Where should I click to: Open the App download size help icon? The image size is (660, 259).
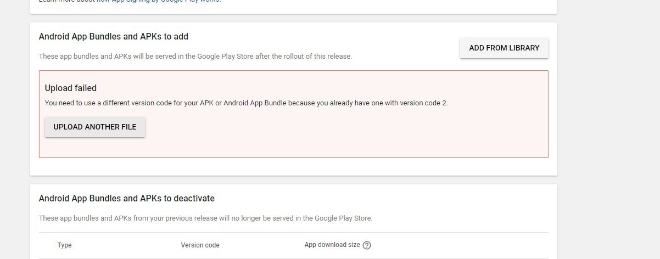pos(367,245)
